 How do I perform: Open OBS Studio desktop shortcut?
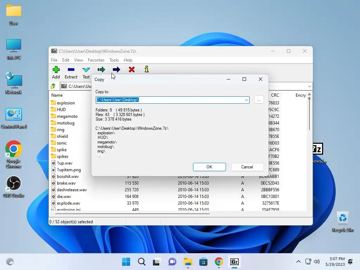14,186
